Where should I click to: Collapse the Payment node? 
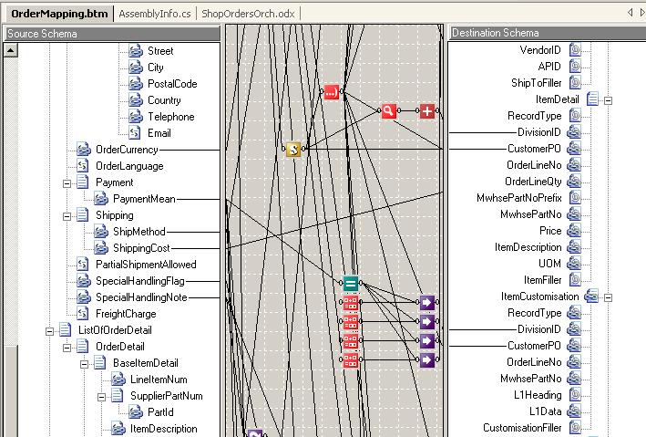point(67,183)
